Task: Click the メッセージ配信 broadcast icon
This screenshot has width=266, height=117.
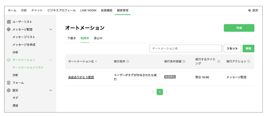Action: (x=8, y=30)
